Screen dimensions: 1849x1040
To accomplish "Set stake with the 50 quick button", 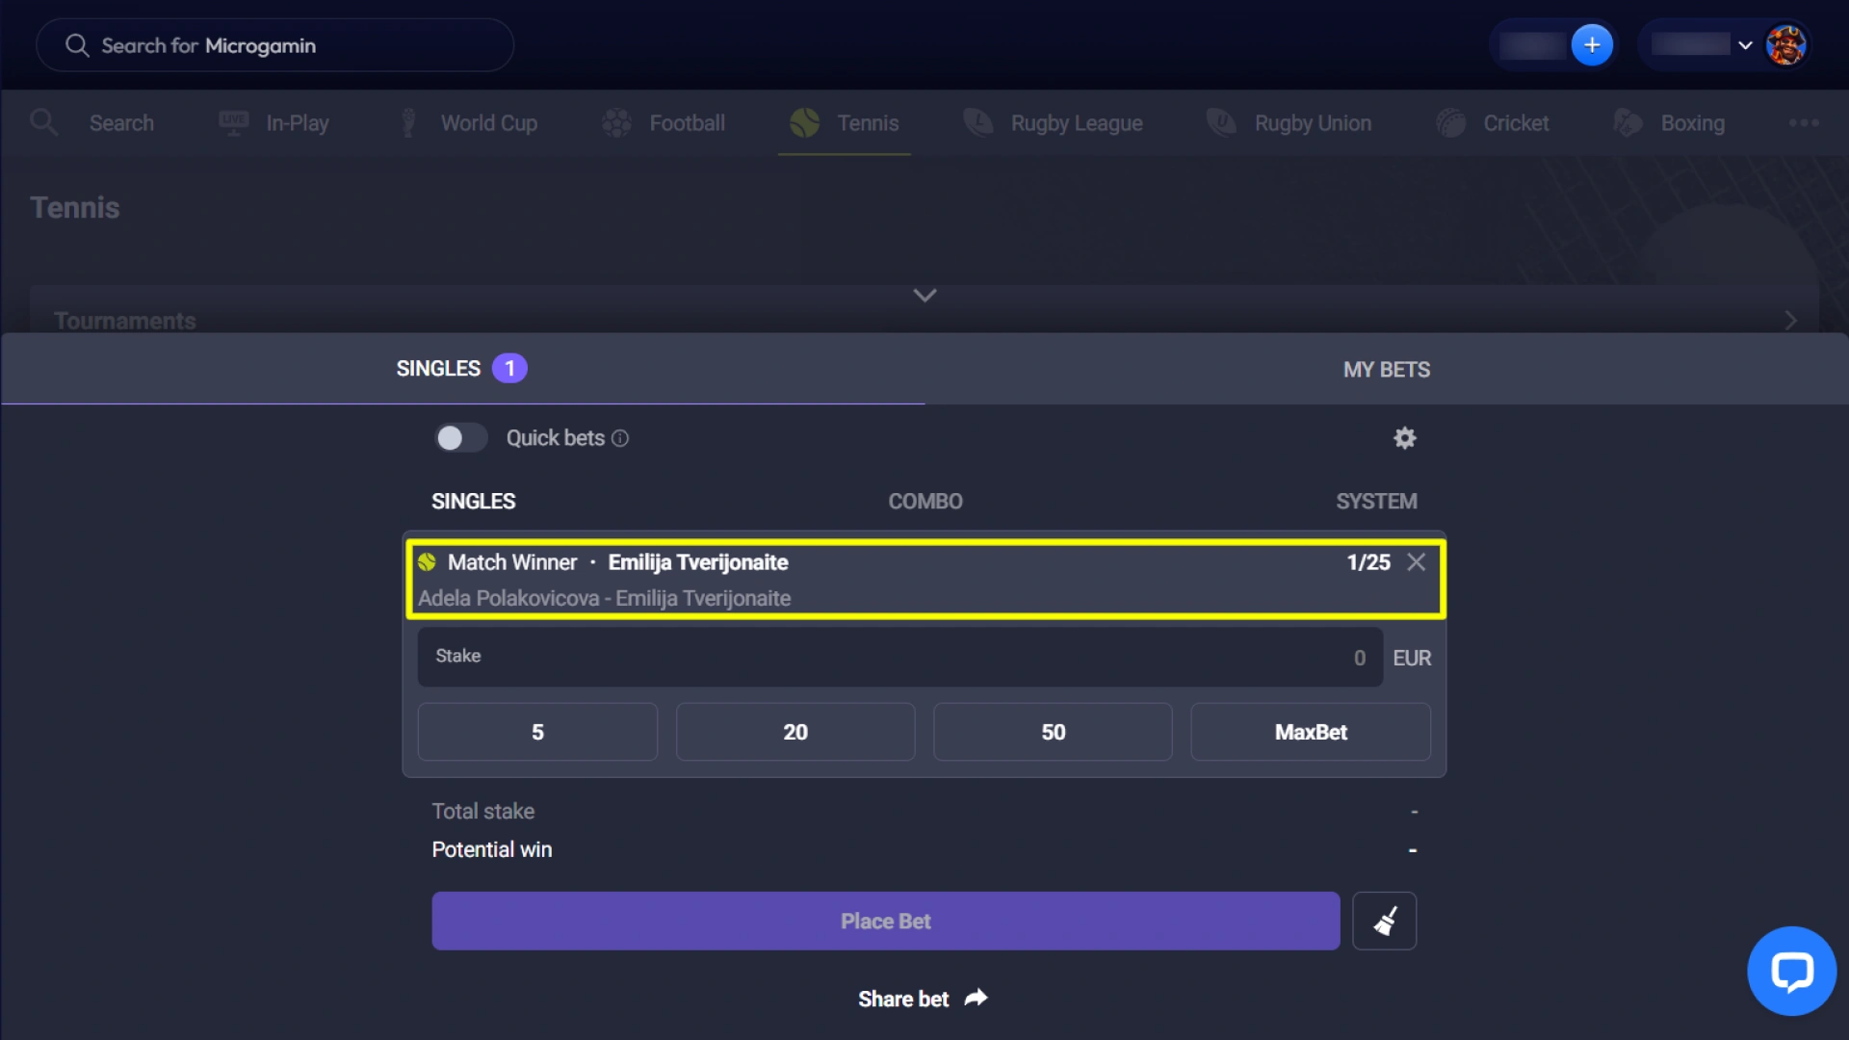I will click(x=1053, y=732).
